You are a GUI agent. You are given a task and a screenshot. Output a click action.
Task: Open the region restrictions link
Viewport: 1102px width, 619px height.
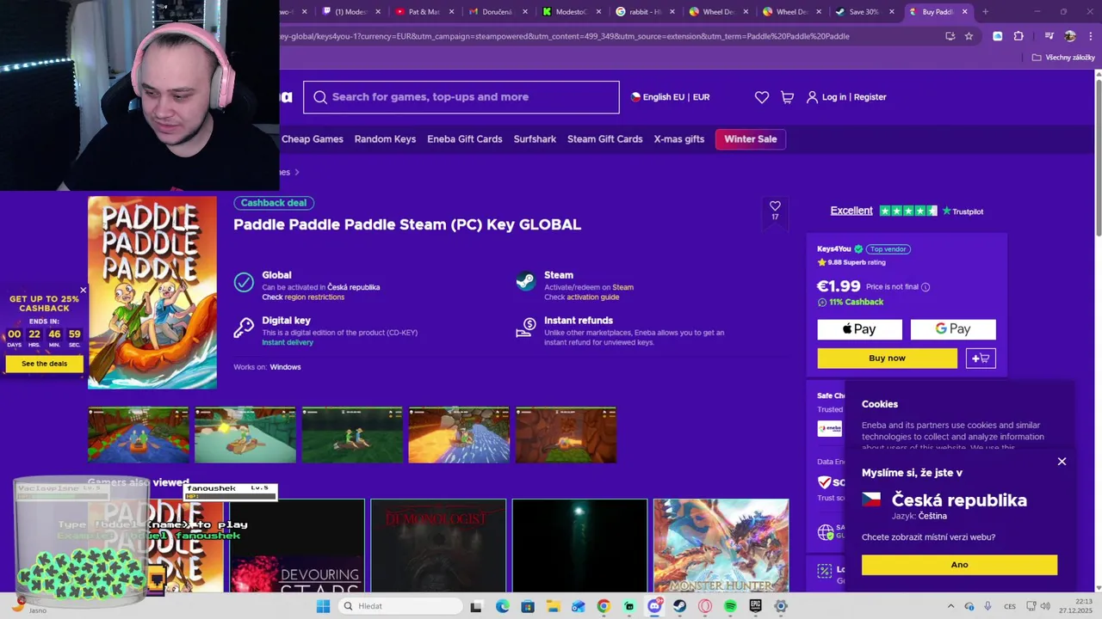(x=314, y=297)
